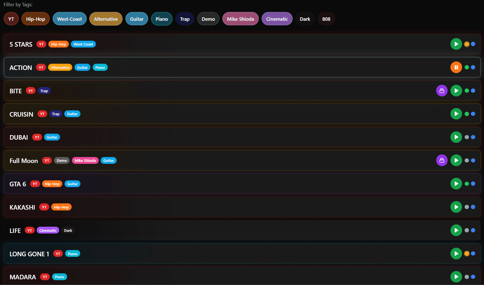484x285 pixels.
Task: Toggle the Guitar tag filter
Action: [x=137, y=19]
